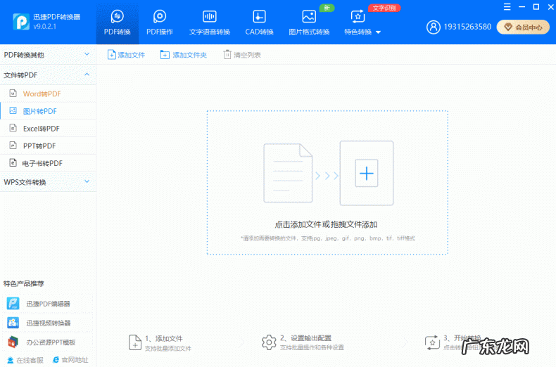556x367 pixels.
Task: Click the document illustration in drop zone
Action: (x=288, y=173)
